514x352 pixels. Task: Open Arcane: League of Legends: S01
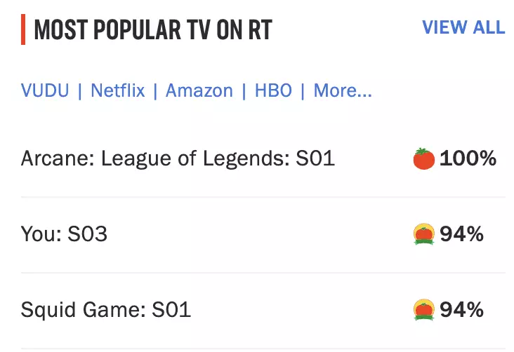point(178,159)
